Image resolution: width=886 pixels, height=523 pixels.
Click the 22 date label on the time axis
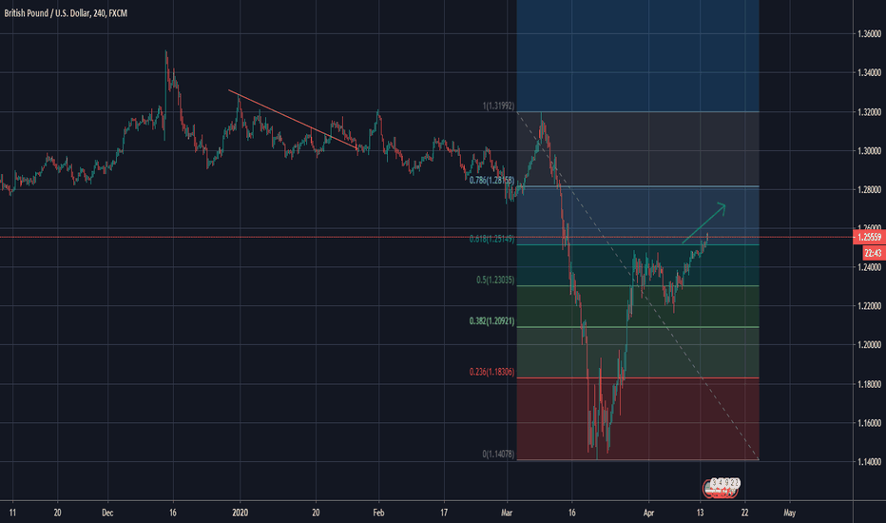pos(744,513)
